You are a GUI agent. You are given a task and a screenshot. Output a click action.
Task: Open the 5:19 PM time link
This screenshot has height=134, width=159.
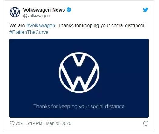point(34,123)
